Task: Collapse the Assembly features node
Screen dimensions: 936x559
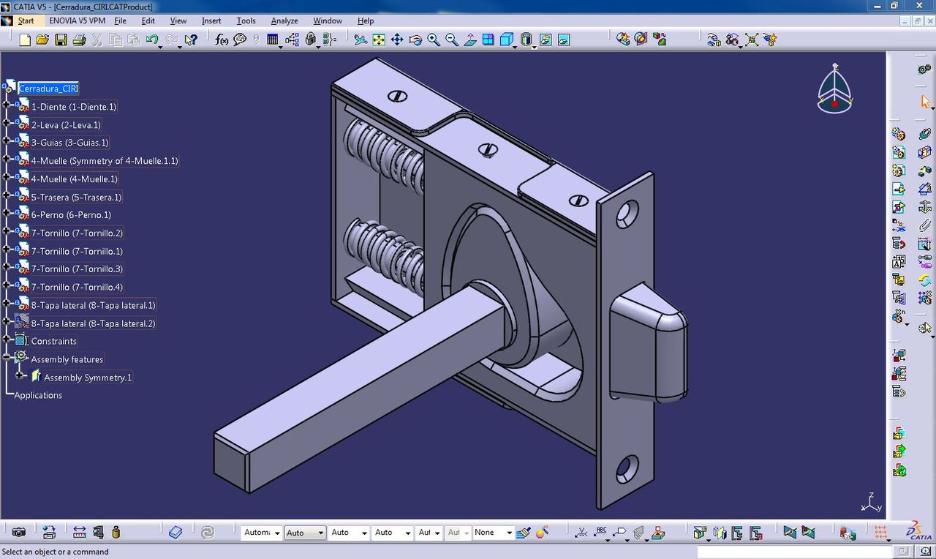Action: click(x=7, y=359)
